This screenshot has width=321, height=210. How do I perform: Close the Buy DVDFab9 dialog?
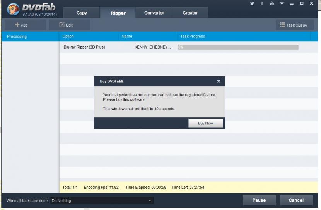pos(219,81)
